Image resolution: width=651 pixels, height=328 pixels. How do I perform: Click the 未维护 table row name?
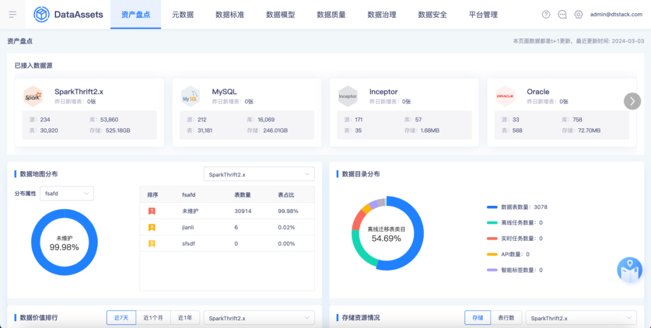click(x=190, y=211)
